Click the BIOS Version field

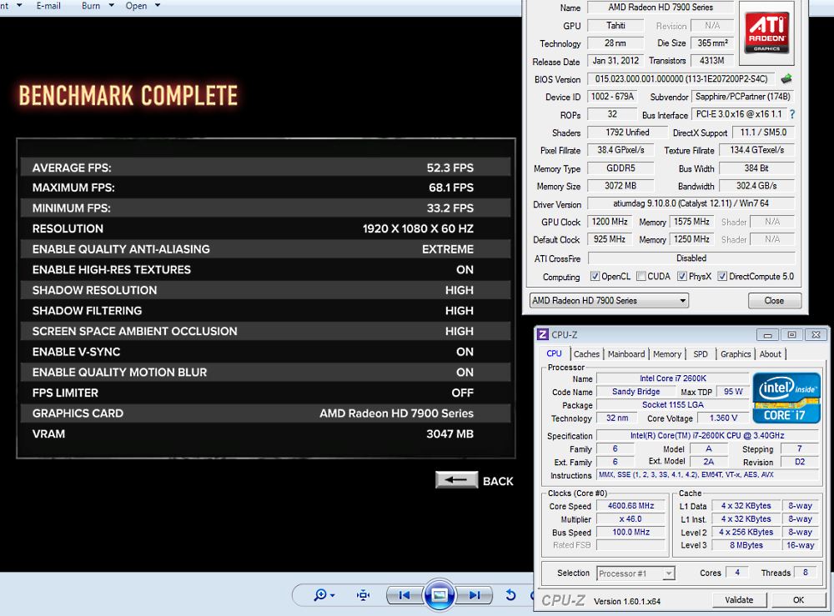coord(681,78)
